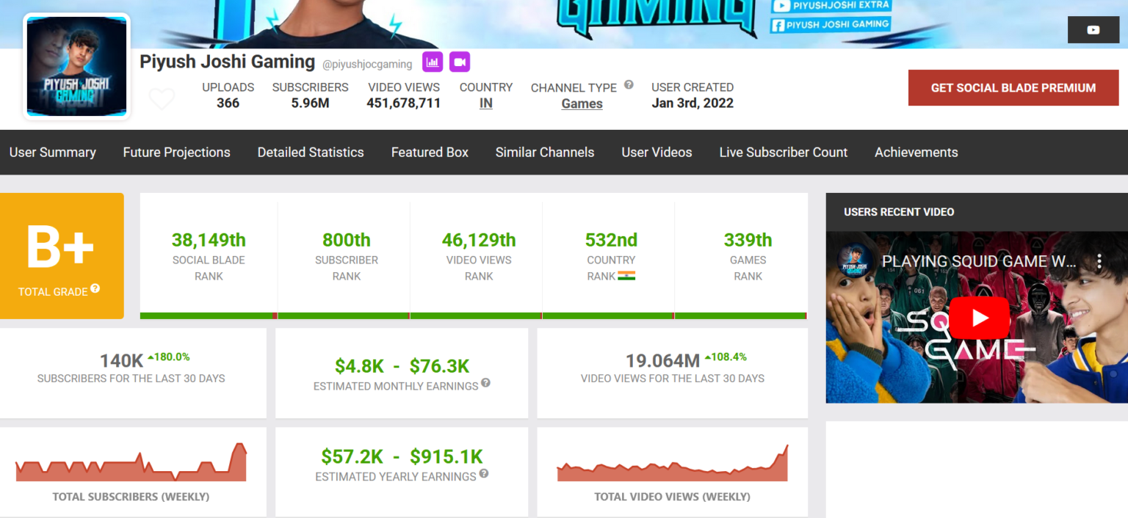Open video options three-dot menu
The height and width of the screenshot is (518, 1128).
coord(1099,261)
